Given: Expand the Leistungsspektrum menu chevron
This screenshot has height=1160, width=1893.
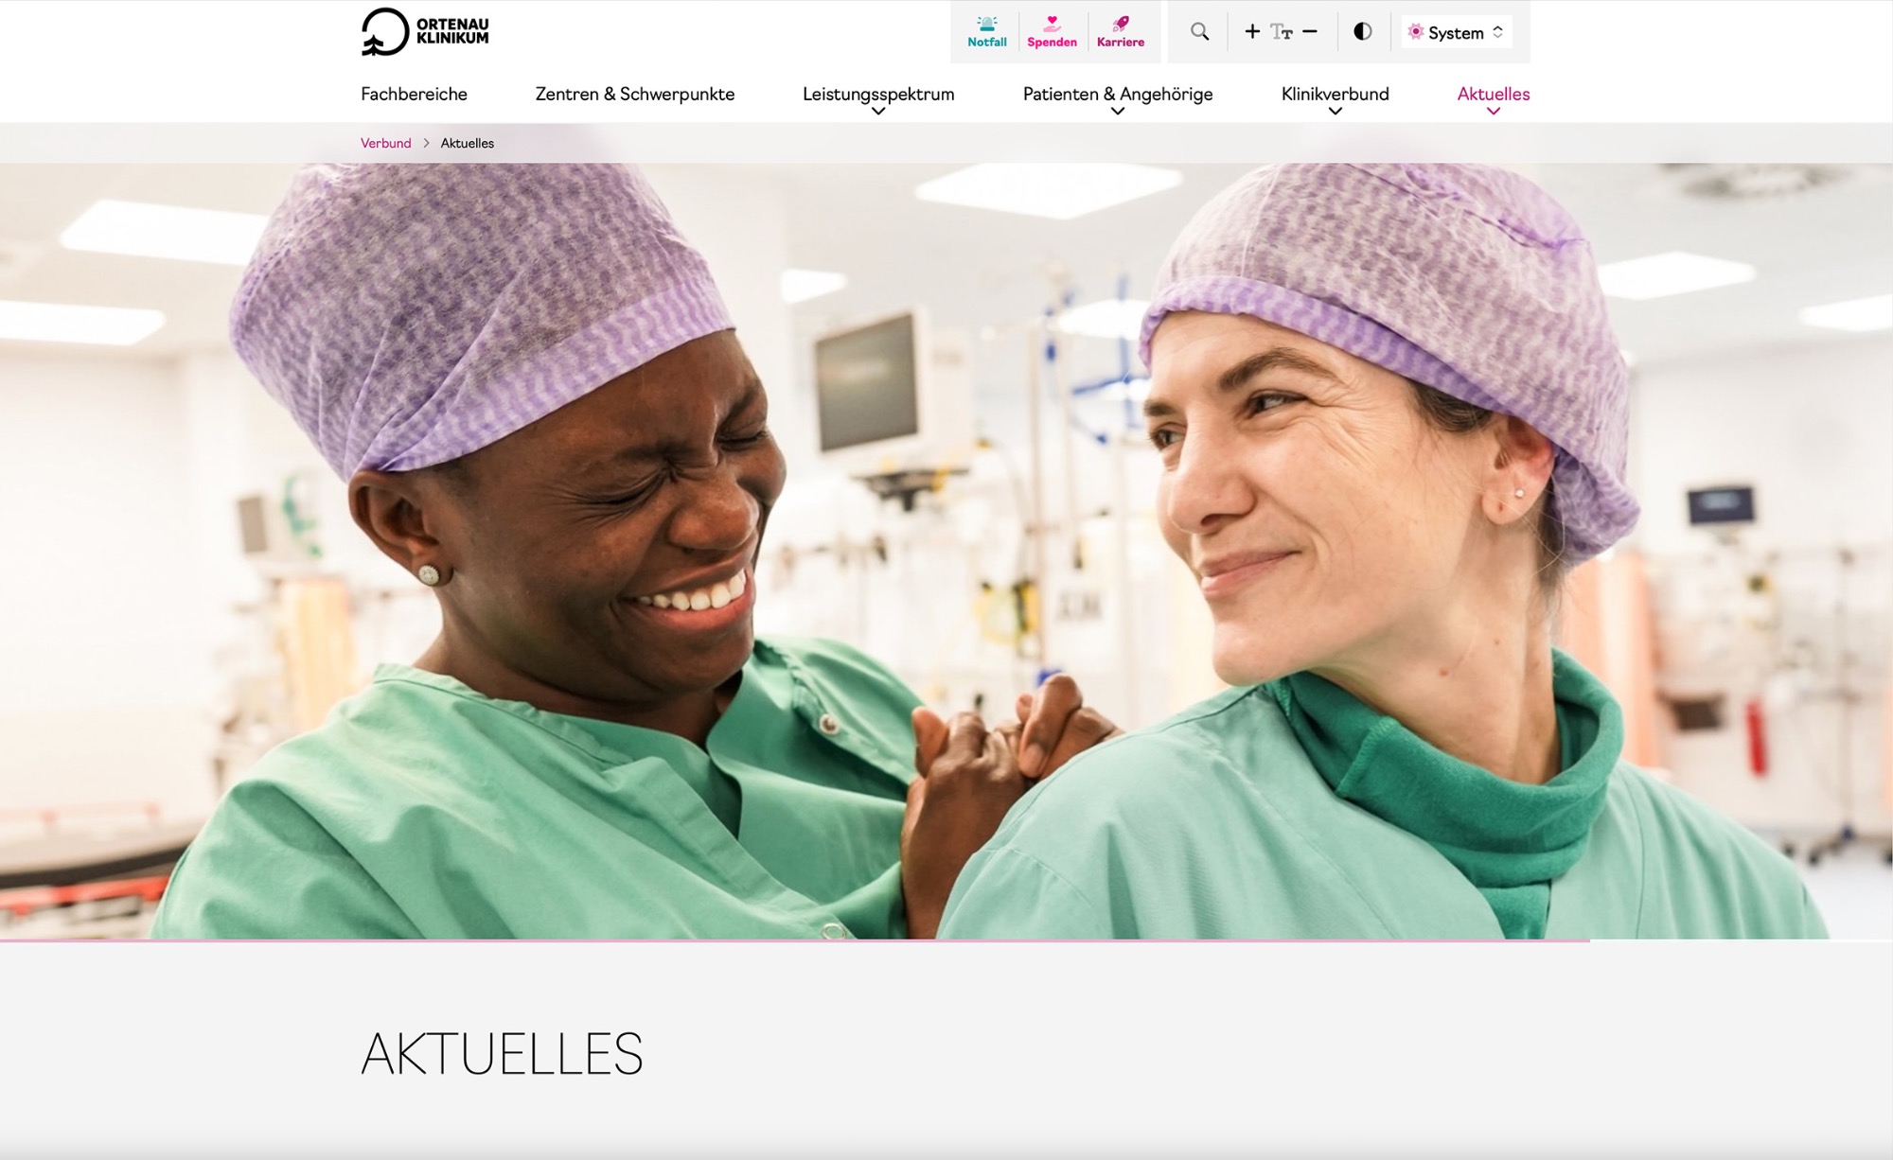Looking at the screenshot, I should pos(878,112).
